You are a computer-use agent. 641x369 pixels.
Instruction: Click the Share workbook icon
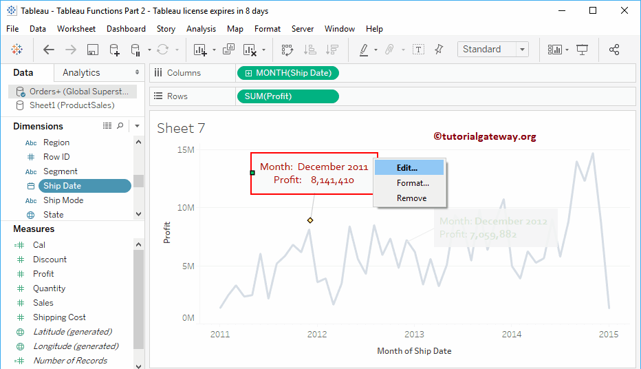pyautogui.click(x=614, y=50)
